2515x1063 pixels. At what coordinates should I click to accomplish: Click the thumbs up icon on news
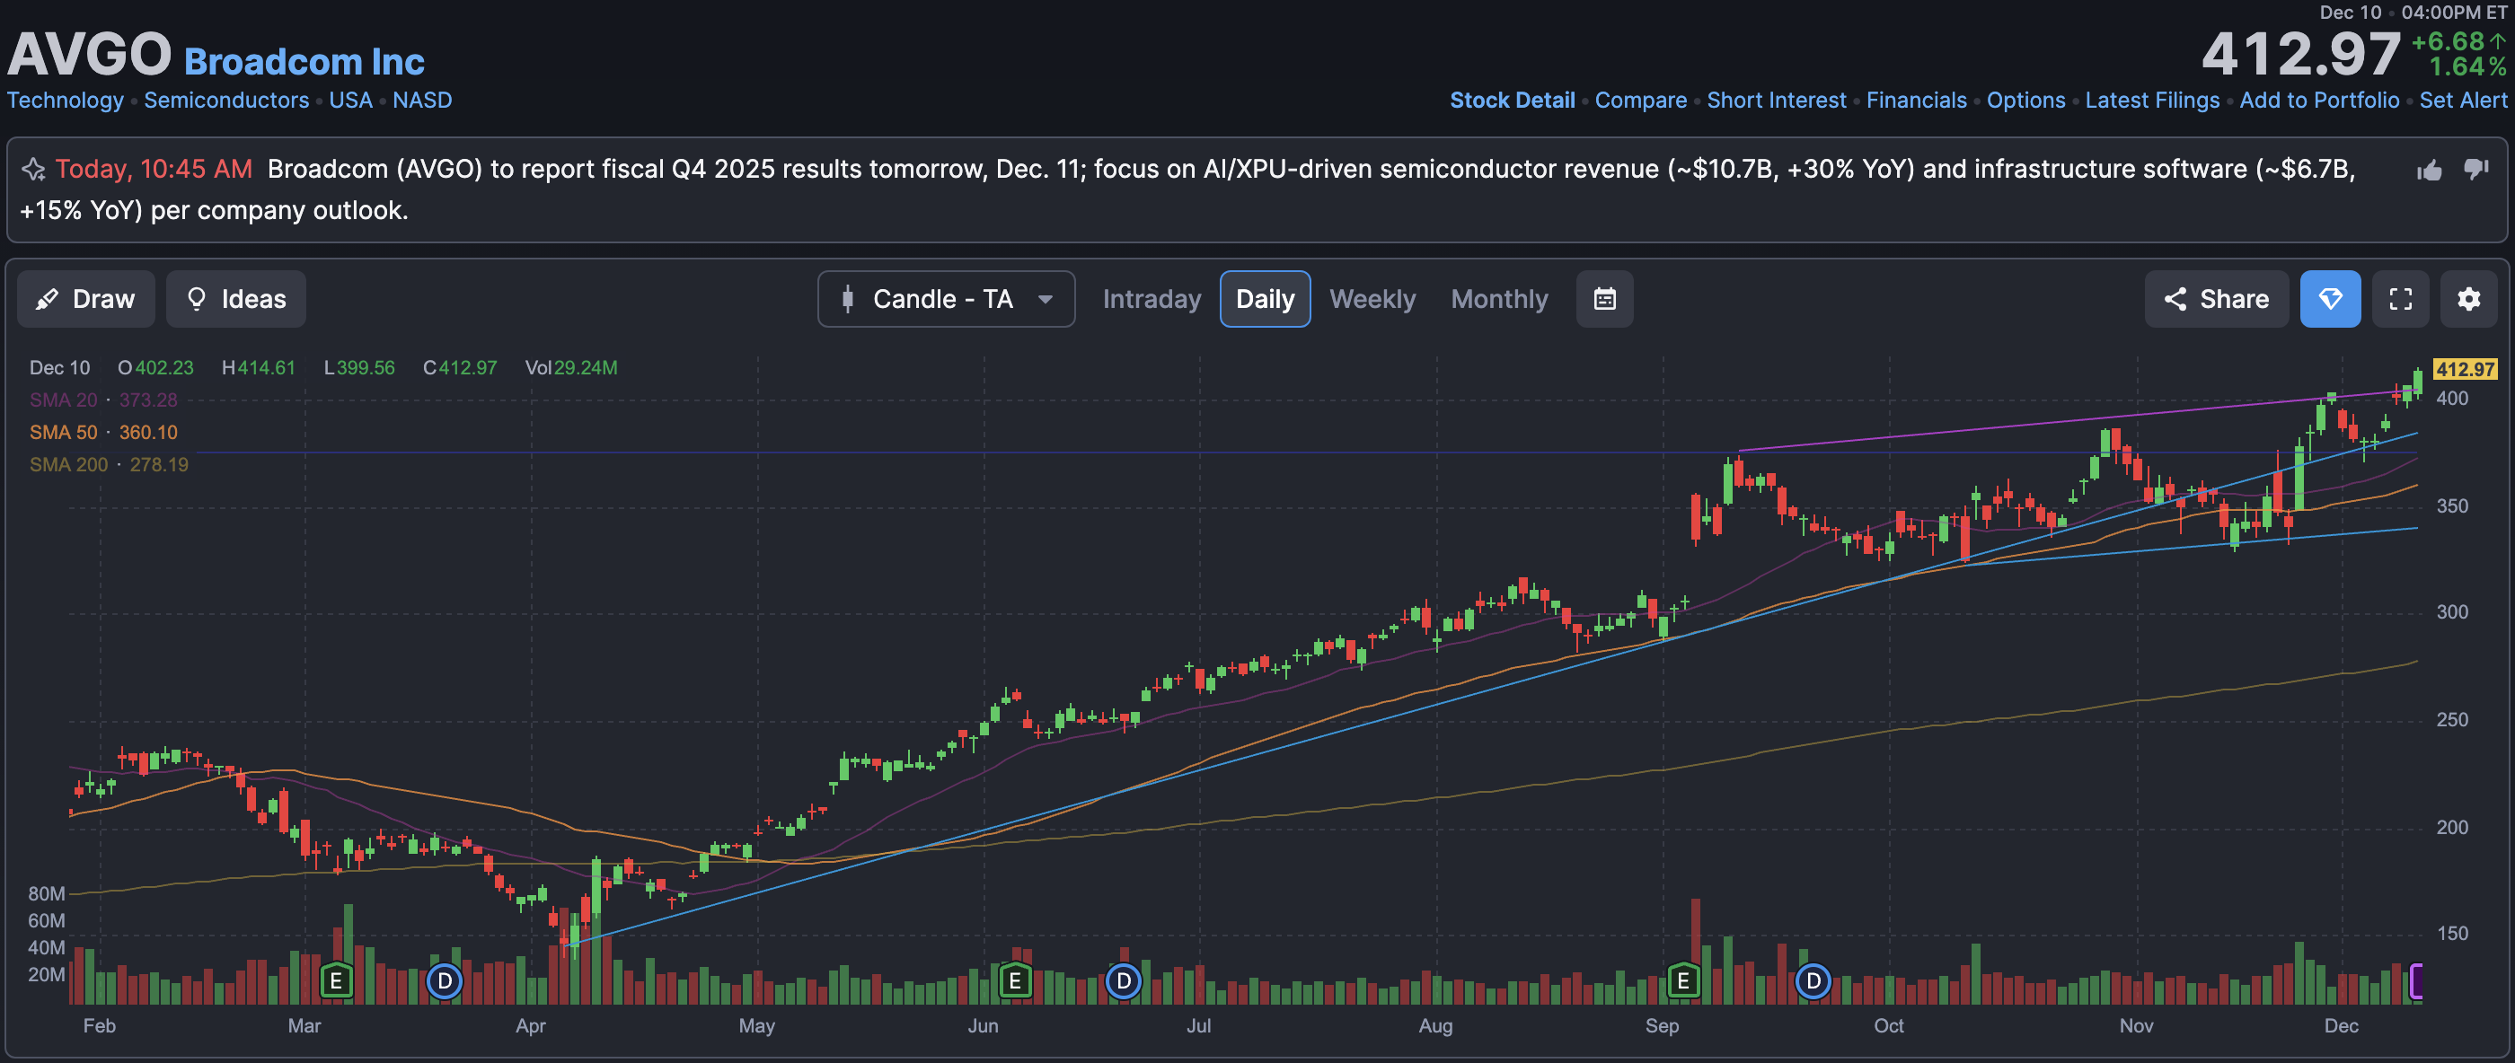[2429, 171]
